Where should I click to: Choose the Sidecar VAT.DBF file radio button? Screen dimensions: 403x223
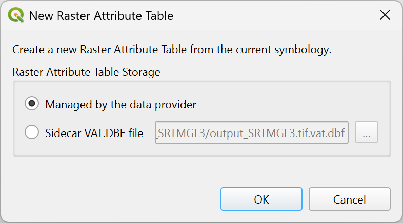pos(32,133)
